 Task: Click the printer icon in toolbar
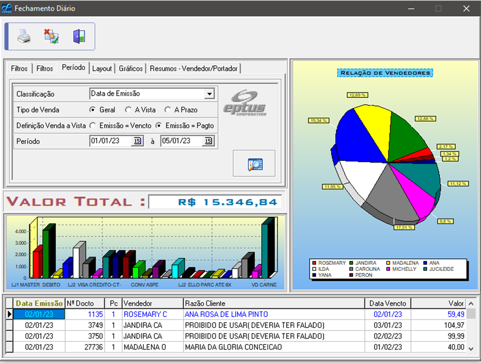[24, 36]
